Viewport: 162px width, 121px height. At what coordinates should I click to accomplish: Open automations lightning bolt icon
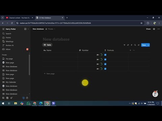pos(132,45)
